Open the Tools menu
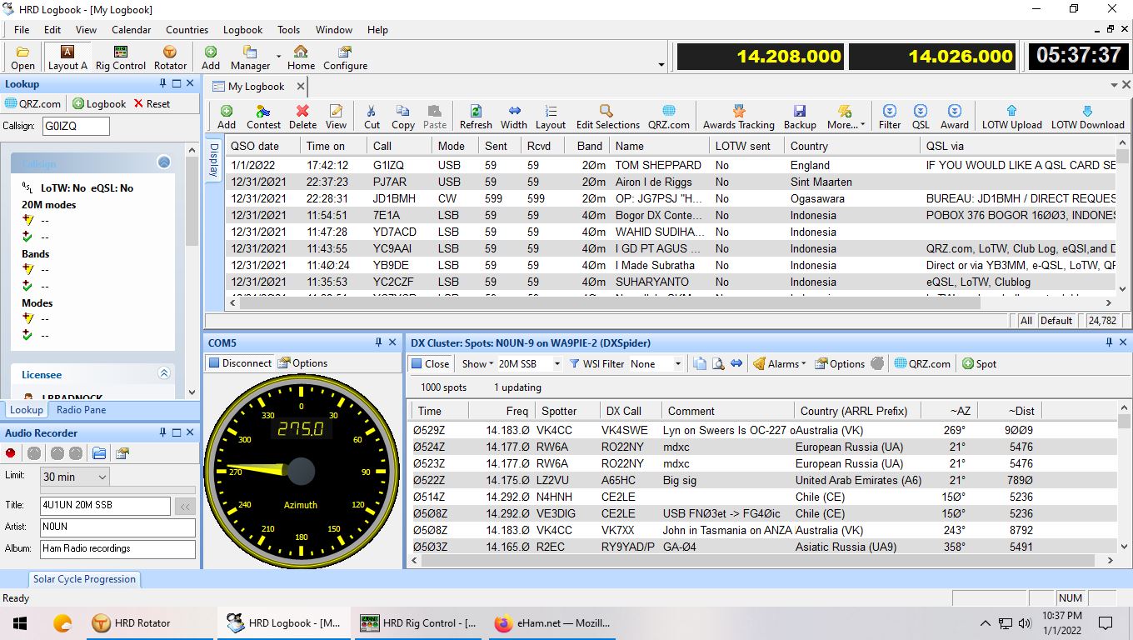The height and width of the screenshot is (640, 1133). tap(288, 29)
